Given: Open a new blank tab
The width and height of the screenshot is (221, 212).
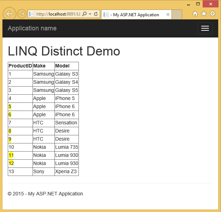Looking at the screenshot, I should click(177, 15).
